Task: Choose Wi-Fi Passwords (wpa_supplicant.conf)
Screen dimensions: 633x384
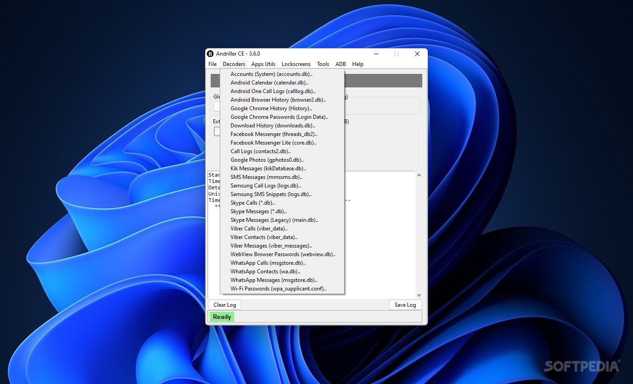Action: 282,289
